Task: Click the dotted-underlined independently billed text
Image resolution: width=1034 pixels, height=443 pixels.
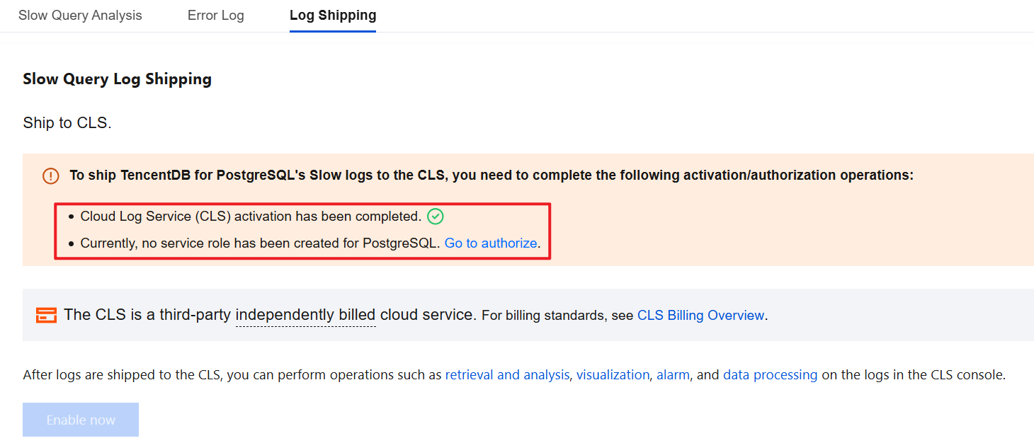Action: [x=305, y=315]
